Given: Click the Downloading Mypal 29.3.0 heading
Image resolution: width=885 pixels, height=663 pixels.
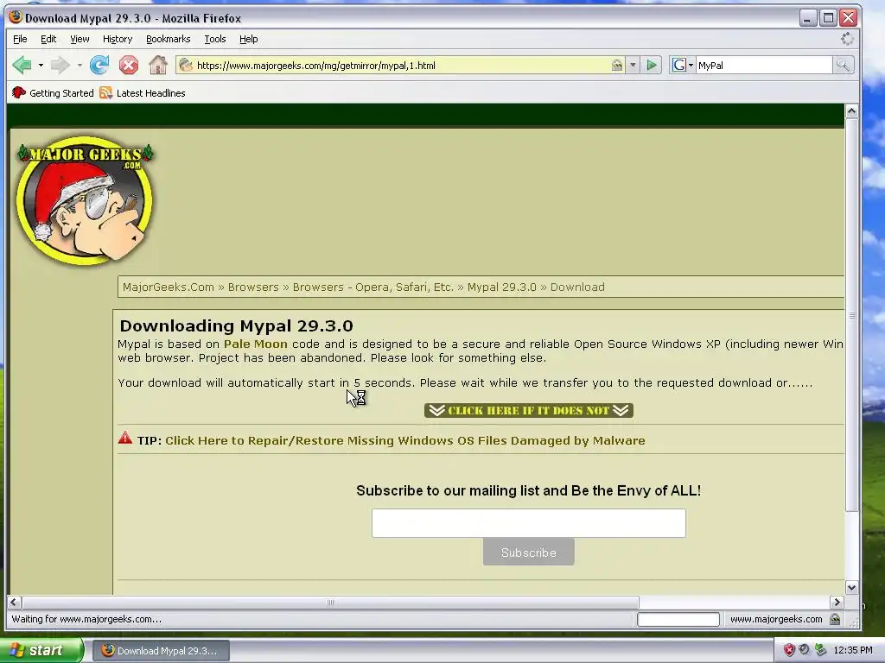Looking at the screenshot, I should point(237,325).
